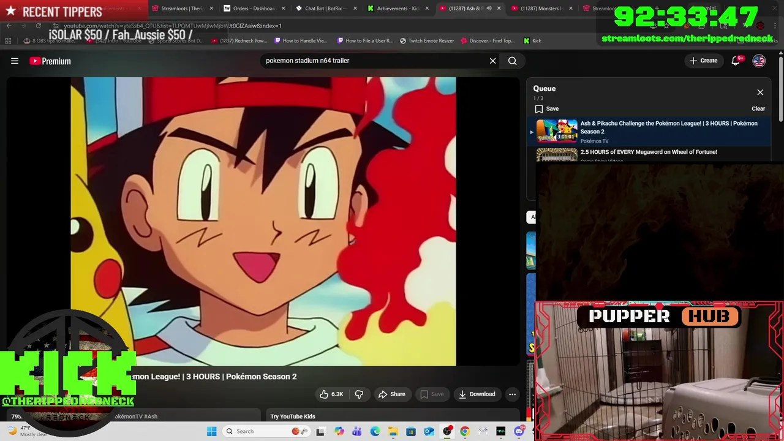Viewport: 784px width, 441px height.
Task: Open the Kick bookmark
Action: click(532, 41)
